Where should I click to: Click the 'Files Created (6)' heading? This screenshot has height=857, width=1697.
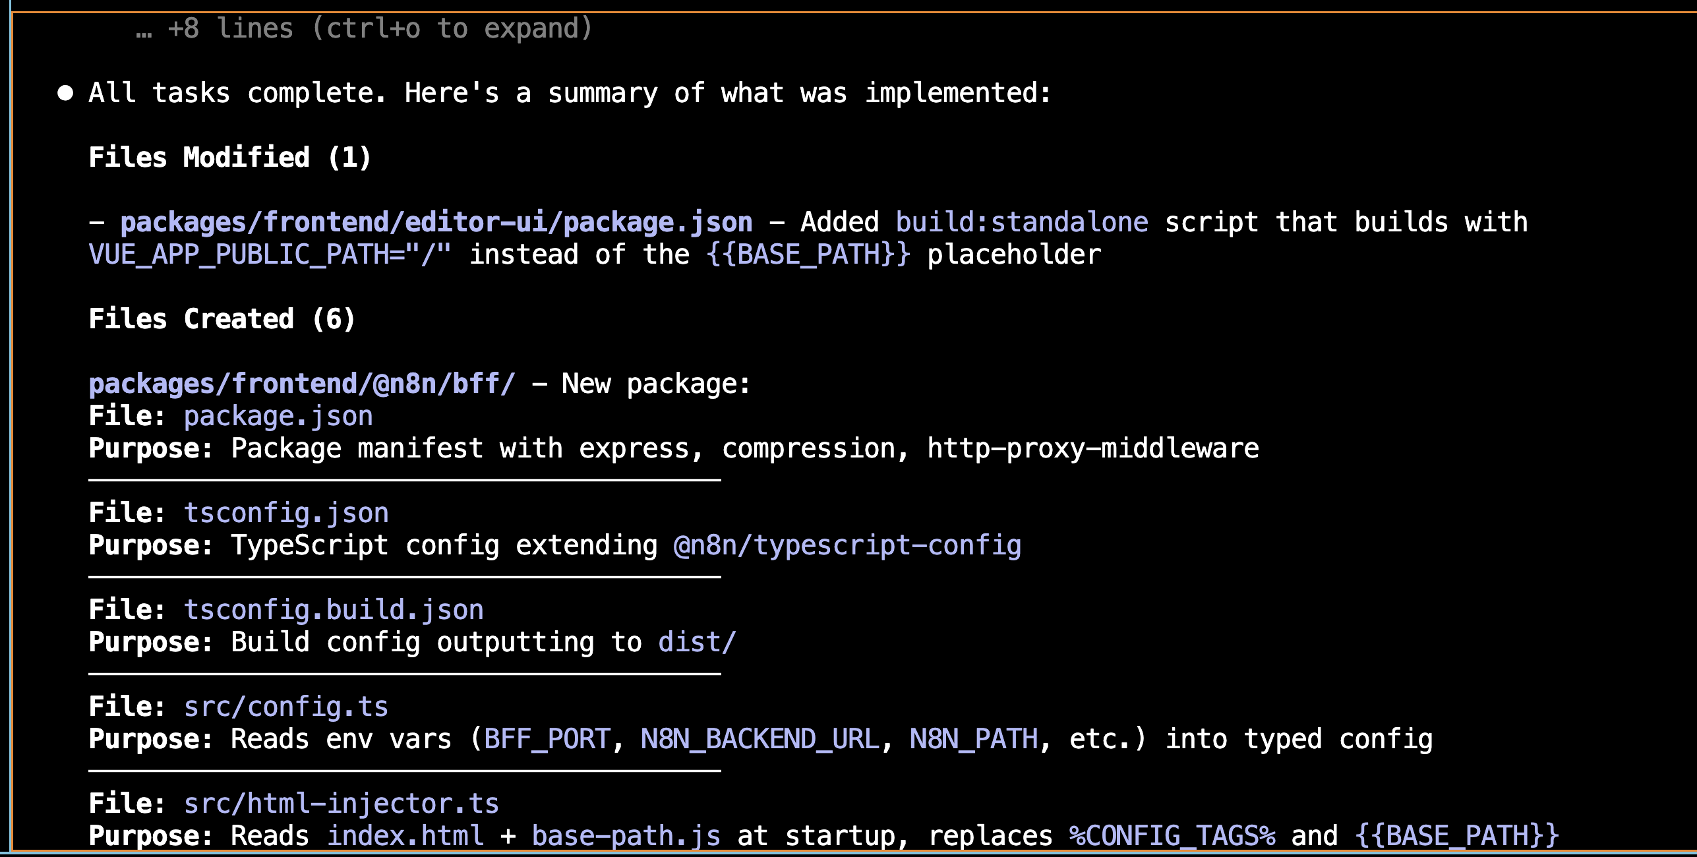coord(222,319)
